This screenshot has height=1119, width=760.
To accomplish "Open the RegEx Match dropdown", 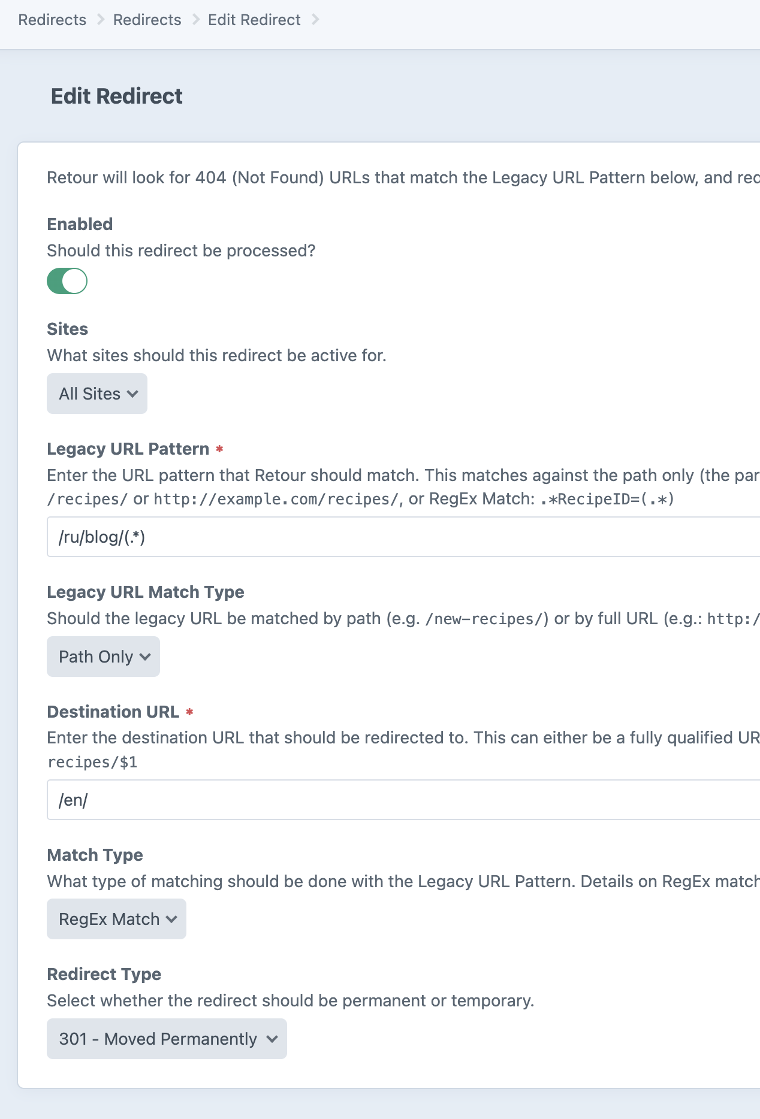I will [116, 918].
